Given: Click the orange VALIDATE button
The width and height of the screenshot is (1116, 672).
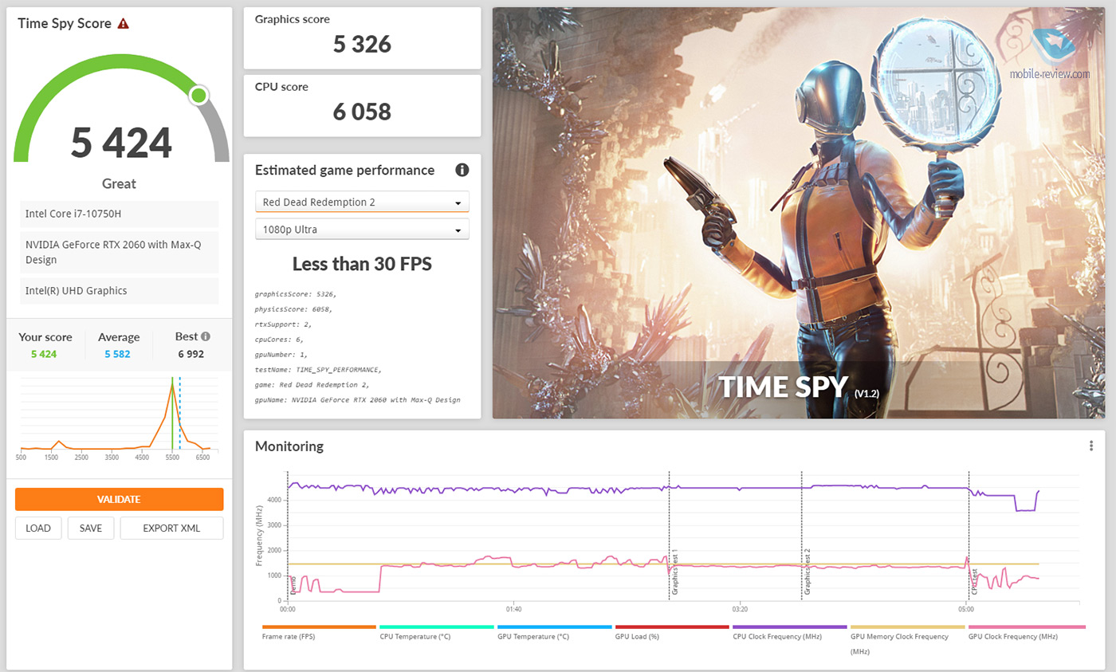Looking at the screenshot, I should [x=119, y=499].
